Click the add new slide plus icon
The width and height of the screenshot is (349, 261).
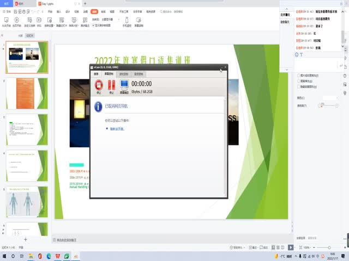(25, 239)
